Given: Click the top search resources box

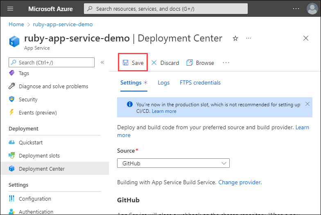Looking at the screenshot, I should (165, 9).
